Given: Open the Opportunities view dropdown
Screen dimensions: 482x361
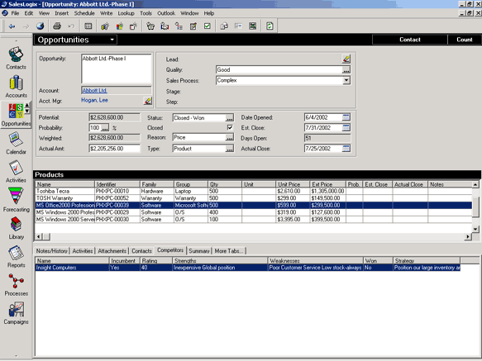Looking at the screenshot, I should coord(112,40).
